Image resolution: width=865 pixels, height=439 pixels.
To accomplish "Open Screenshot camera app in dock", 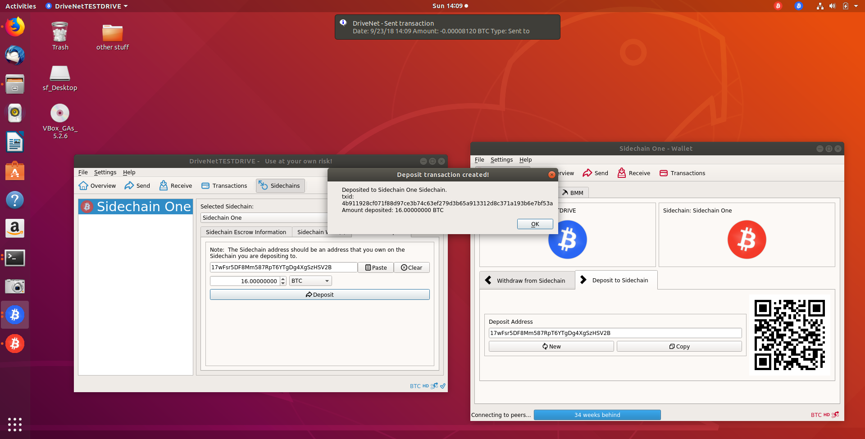I will (x=15, y=286).
